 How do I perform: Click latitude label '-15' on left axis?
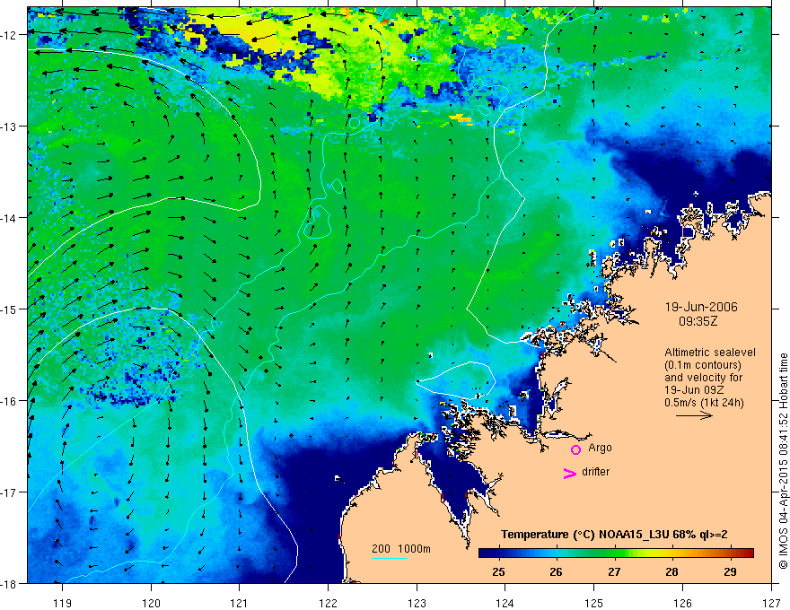(10, 309)
